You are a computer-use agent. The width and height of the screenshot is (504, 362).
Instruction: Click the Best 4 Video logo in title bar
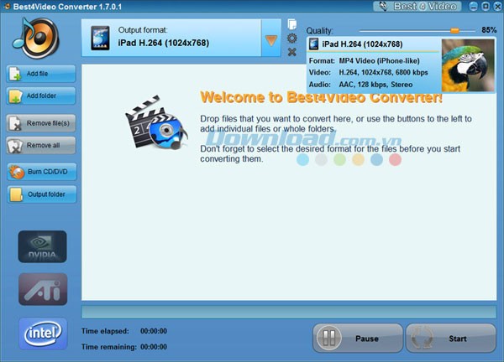[x=417, y=7]
